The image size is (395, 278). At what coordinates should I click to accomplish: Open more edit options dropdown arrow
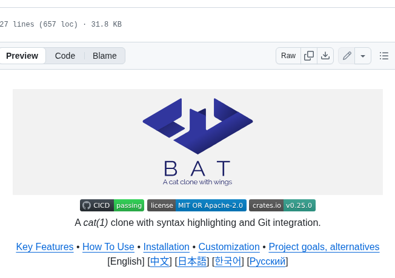(363, 56)
